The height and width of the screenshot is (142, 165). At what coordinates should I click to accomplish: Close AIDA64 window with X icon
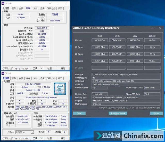[160, 28]
